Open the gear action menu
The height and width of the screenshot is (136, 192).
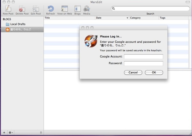click(11, 132)
